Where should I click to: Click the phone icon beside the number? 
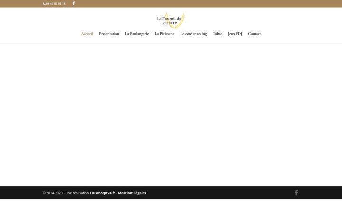pos(44,4)
